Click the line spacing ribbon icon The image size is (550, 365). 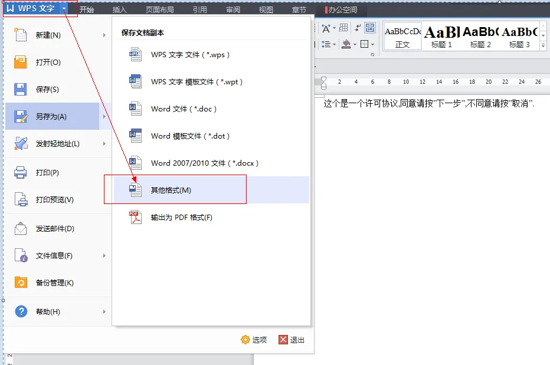326,44
